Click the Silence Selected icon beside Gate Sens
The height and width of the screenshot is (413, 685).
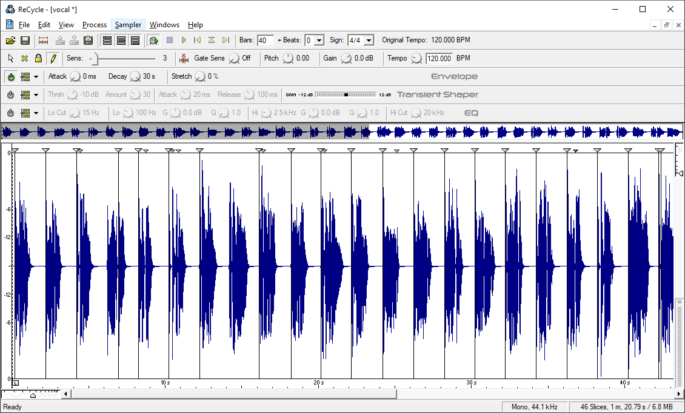[184, 59]
